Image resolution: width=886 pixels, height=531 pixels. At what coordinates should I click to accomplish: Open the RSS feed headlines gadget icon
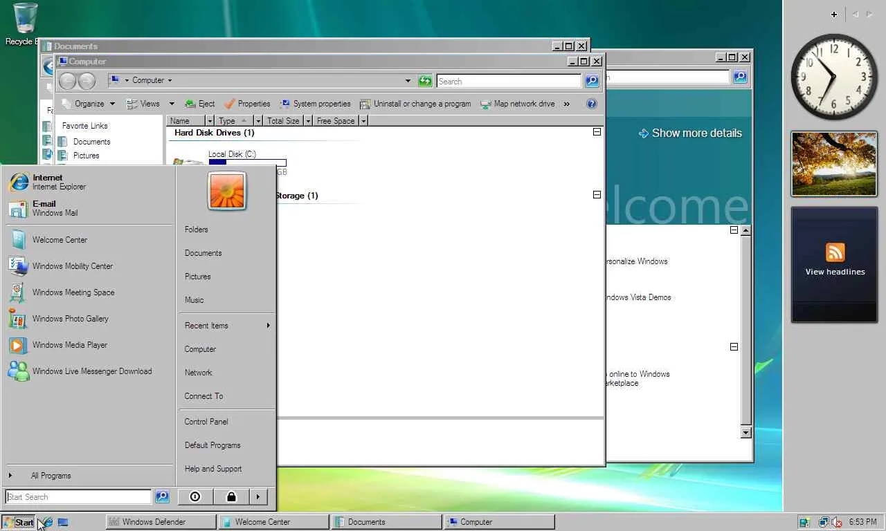pyautogui.click(x=835, y=252)
